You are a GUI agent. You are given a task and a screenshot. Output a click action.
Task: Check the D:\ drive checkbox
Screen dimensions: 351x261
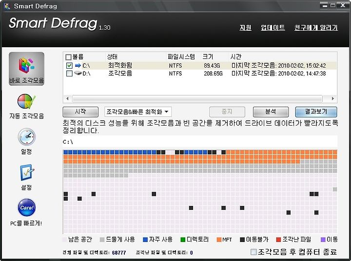(x=69, y=74)
